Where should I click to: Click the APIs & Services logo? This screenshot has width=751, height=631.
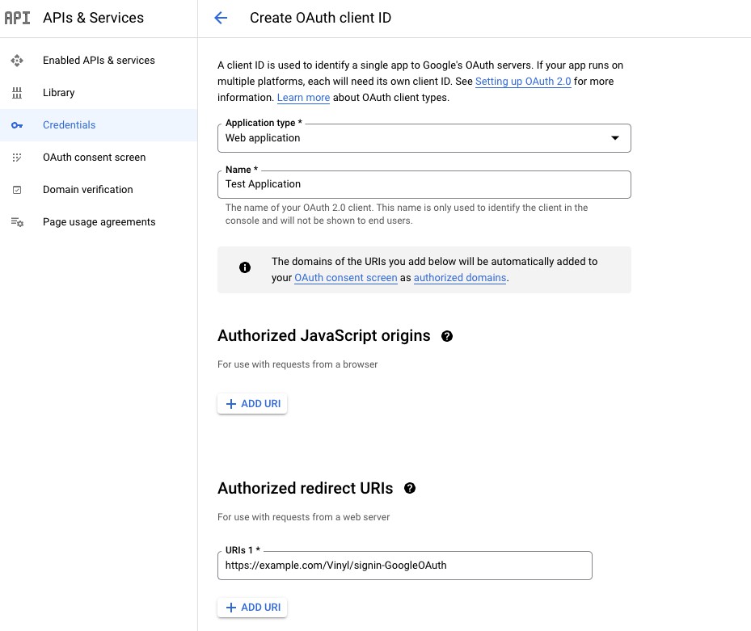click(x=18, y=17)
